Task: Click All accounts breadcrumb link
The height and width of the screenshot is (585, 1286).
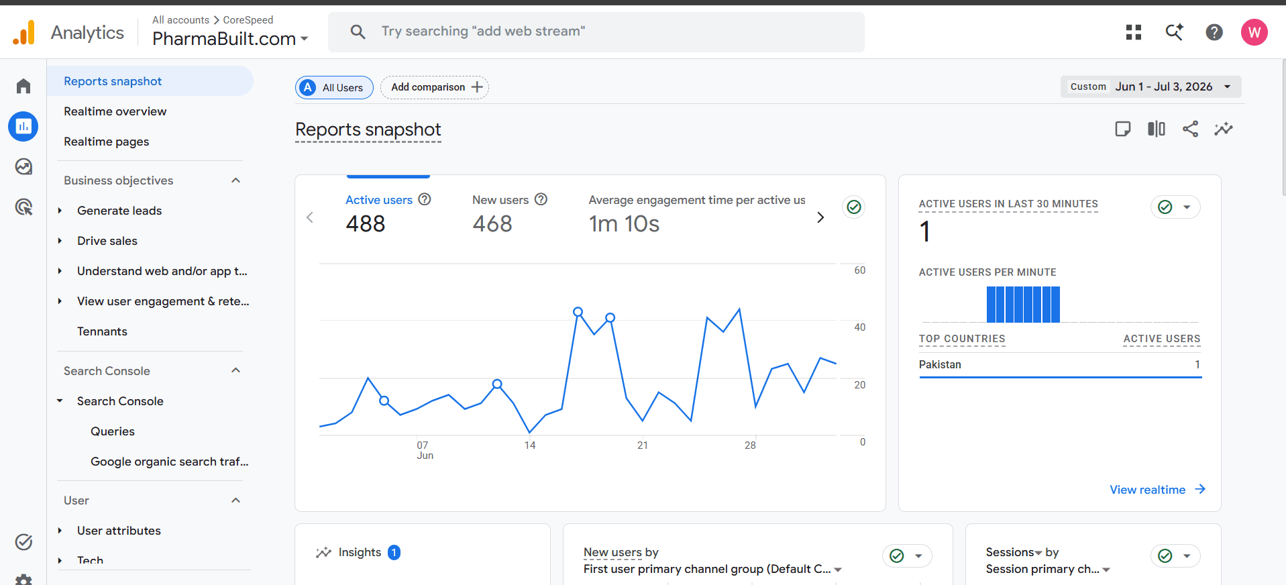Action: click(180, 20)
